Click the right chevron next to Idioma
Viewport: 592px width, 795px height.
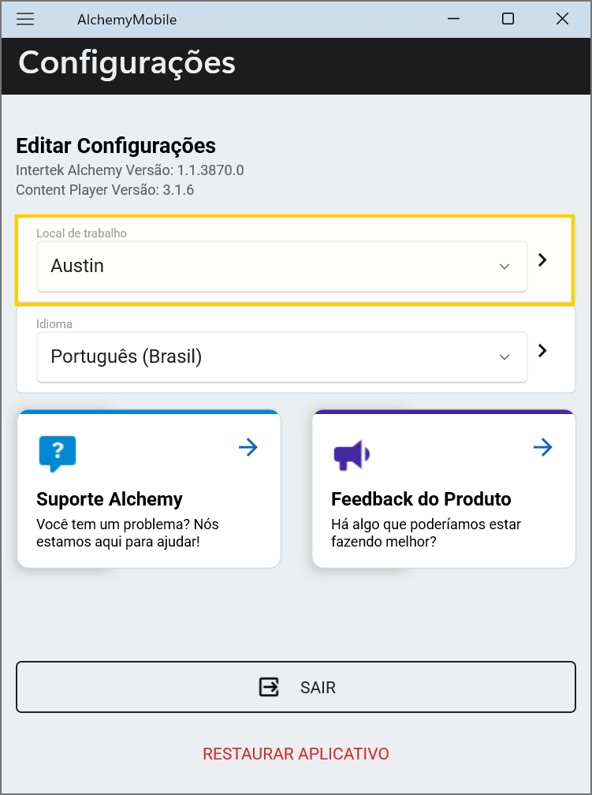(x=542, y=351)
